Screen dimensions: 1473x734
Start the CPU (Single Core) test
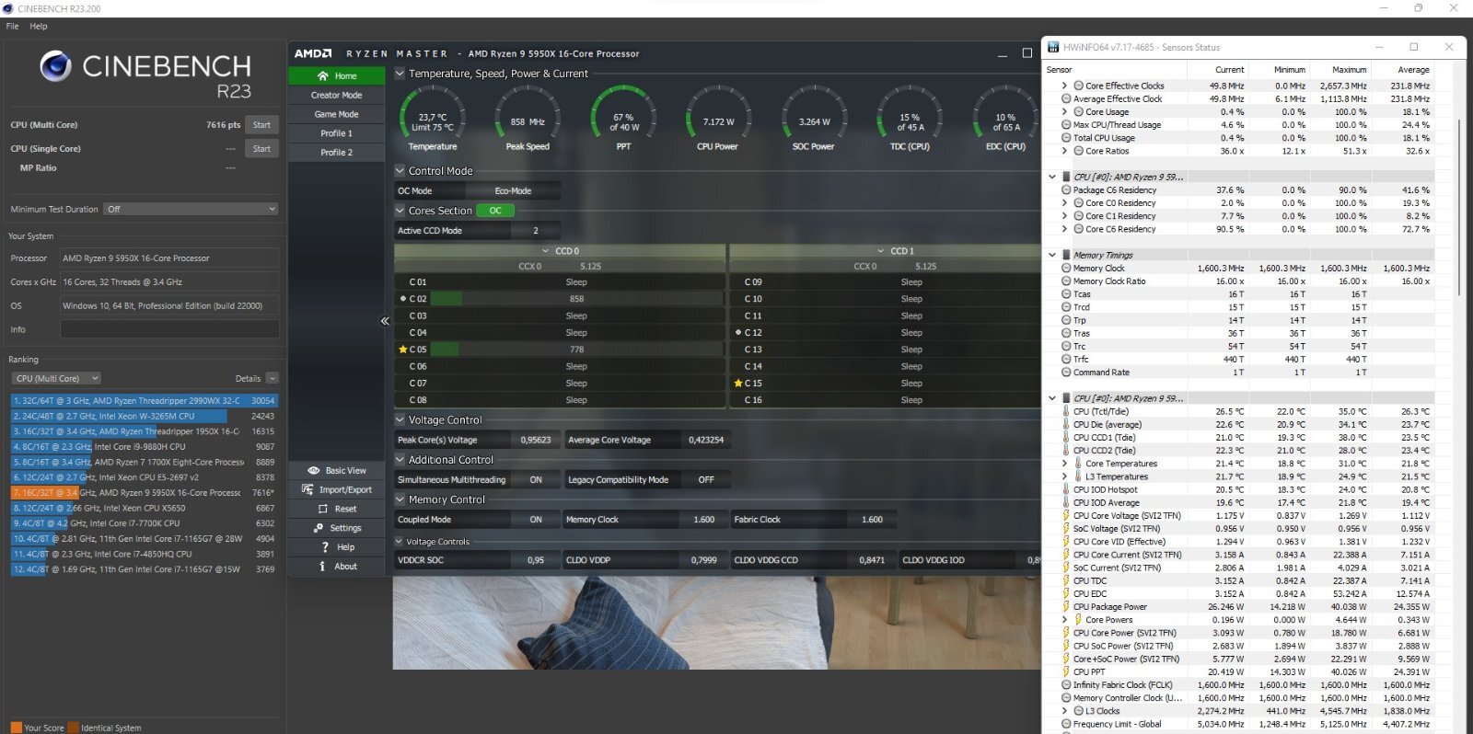pyautogui.click(x=262, y=149)
